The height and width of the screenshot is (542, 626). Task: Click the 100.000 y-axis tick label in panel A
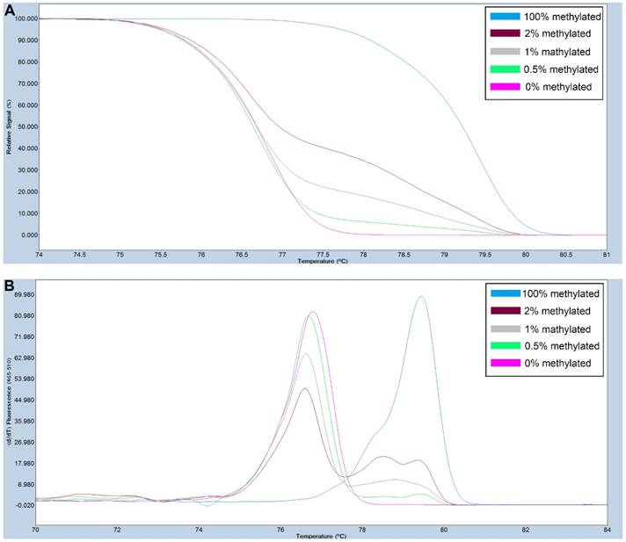tap(26, 18)
